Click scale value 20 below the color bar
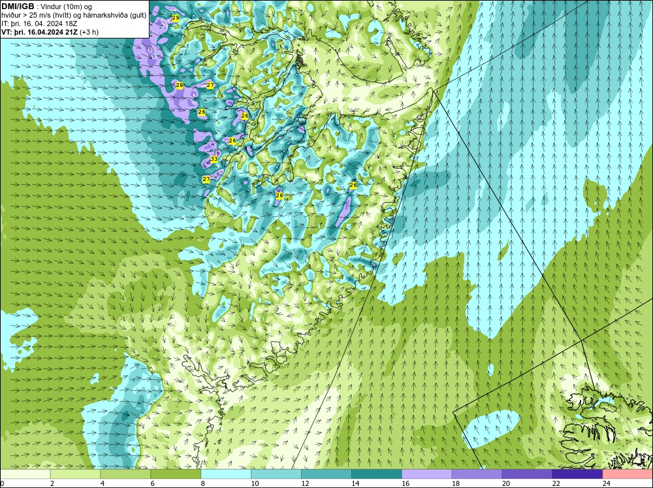This screenshot has width=653, height=488. click(x=506, y=483)
